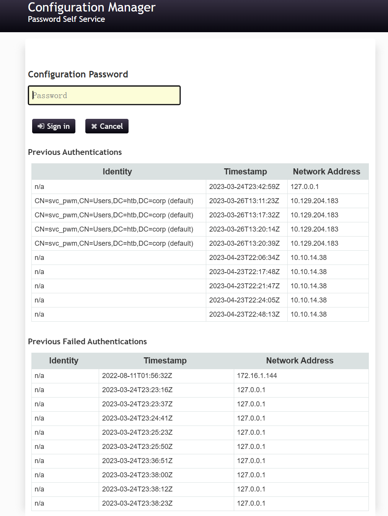
Task: Click Network Address header in Failed Authentications table
Action: (300, 361)
